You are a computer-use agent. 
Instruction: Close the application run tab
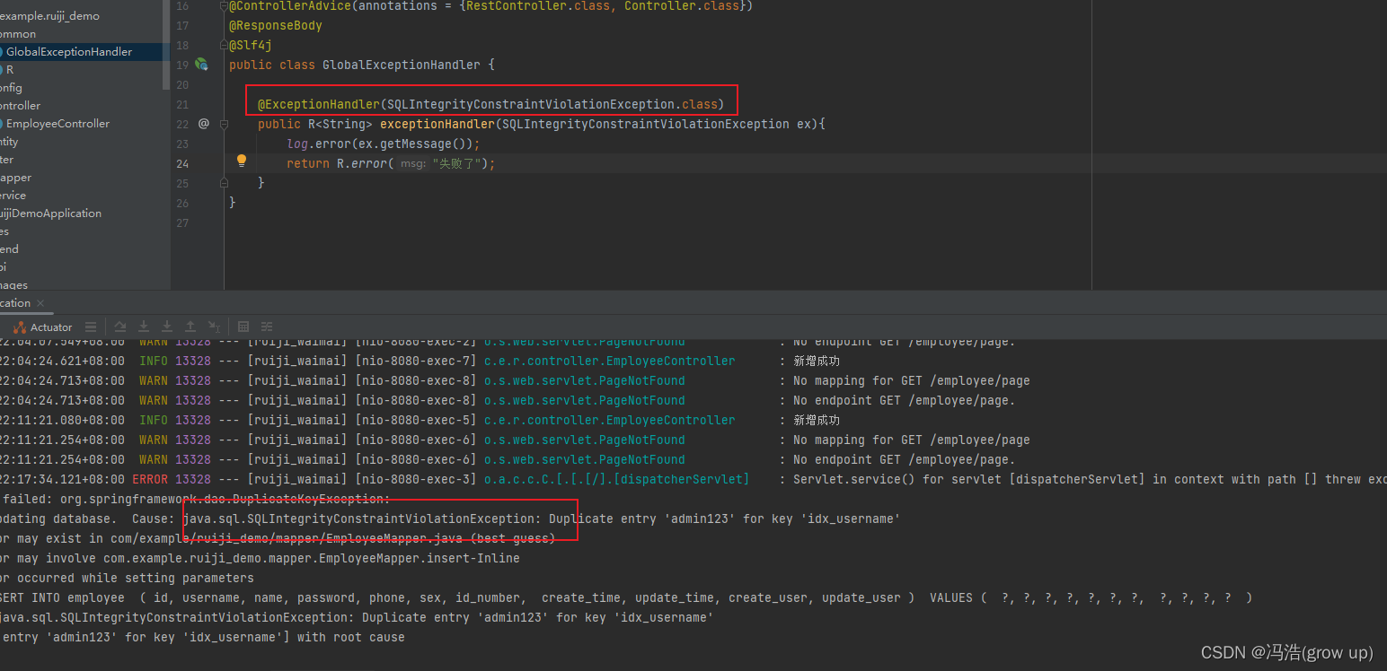[40, 303]
